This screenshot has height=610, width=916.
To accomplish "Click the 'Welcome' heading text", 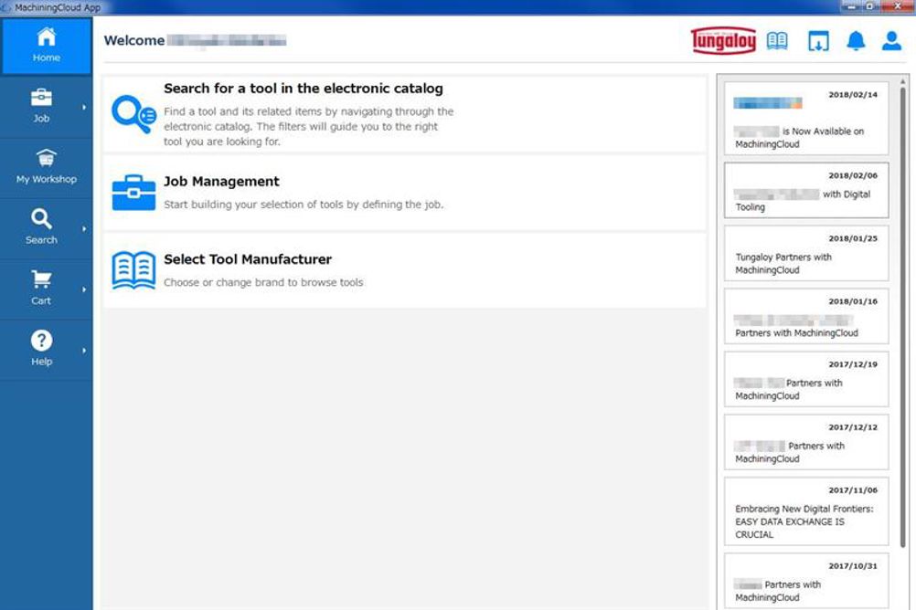I will (x=133, y=40).
